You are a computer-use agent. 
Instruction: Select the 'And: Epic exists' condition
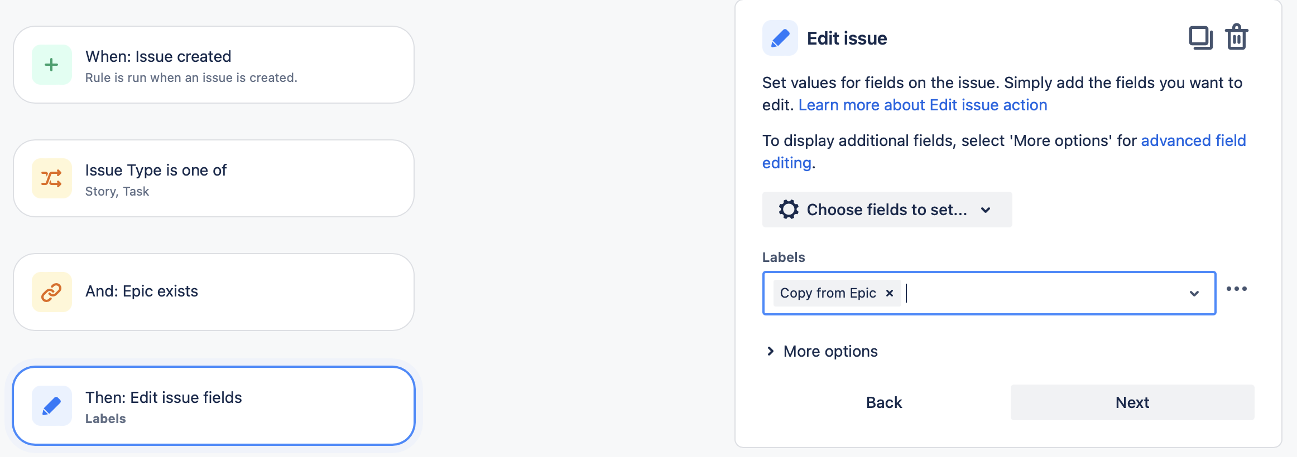214,292
